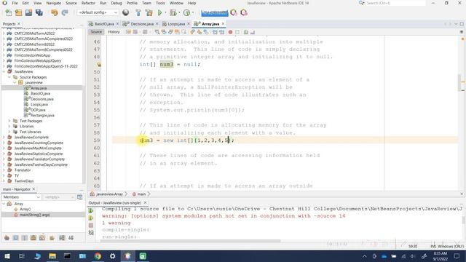Toggle Sort by Name in Navigator
This screenshot has width=466, height=262.
click(x=62, y=238)
